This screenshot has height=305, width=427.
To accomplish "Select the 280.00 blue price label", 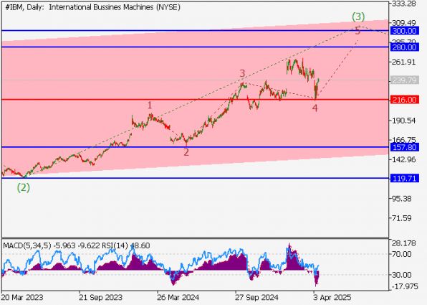I will tap(404, 47).
